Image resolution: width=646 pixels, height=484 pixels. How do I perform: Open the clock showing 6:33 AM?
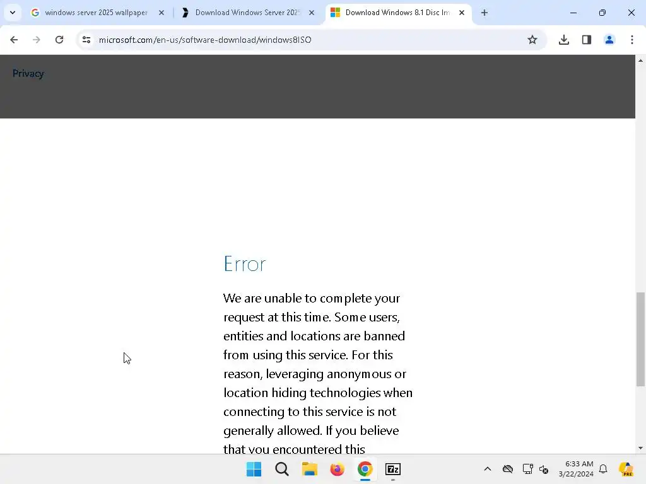tap(576, 469)
